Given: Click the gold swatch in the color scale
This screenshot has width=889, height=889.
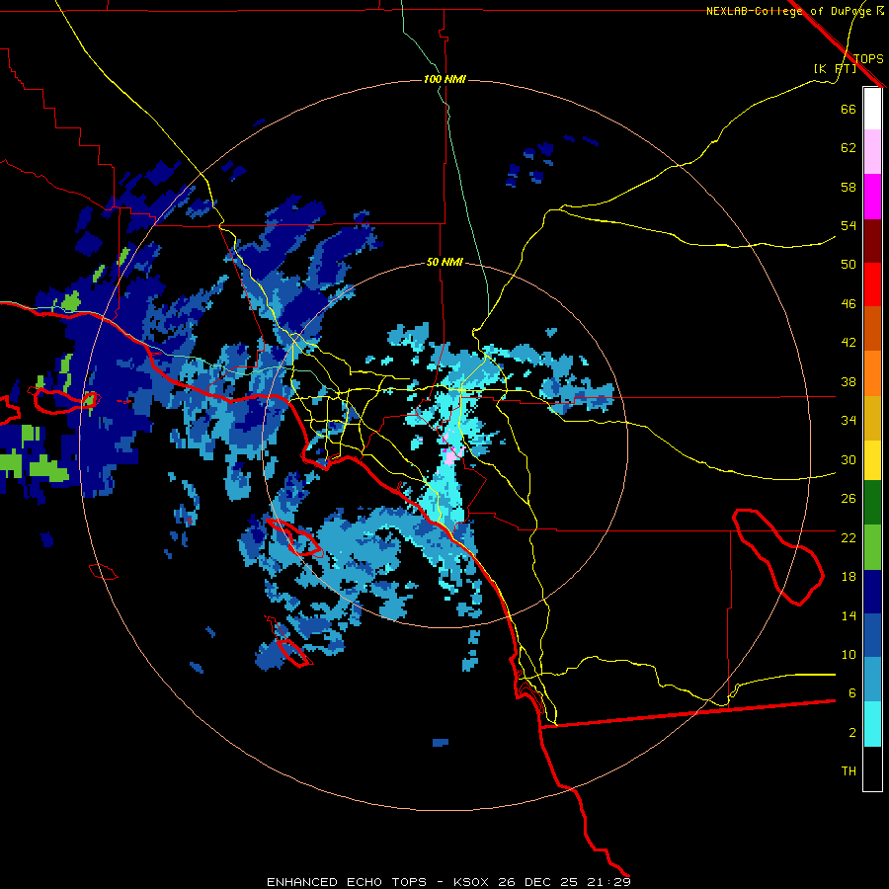Looking at the screenshot, I should coord(872,418).
